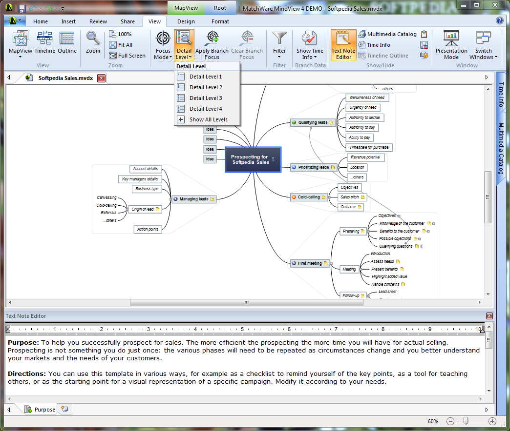Set zoom to 100%
This screenshot has width=510, height=431.
click(x=120, y=34)
